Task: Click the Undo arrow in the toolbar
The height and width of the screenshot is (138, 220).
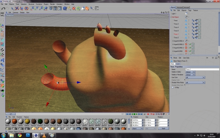Action: (3, 8)
